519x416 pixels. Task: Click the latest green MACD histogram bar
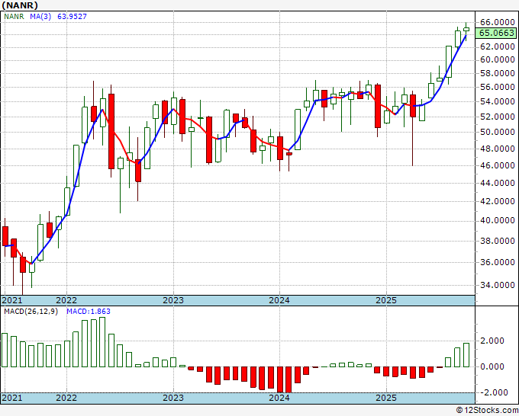(466, 355)
